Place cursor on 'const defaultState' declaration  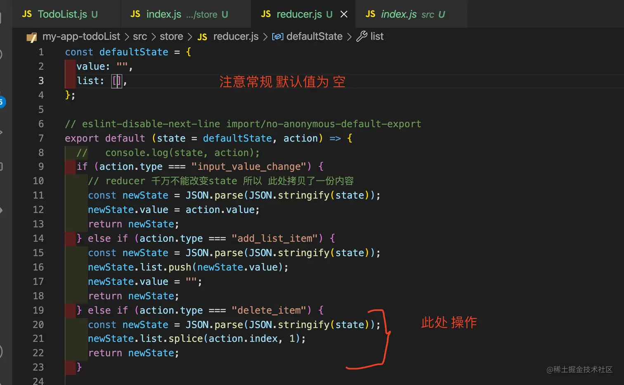coord(116,52)
